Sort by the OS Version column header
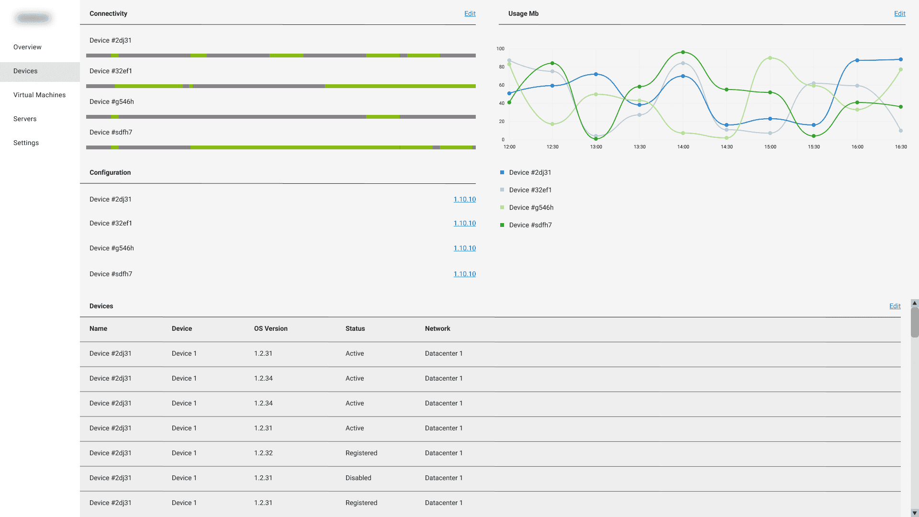The image size is (919, 517). click(271, 328)
